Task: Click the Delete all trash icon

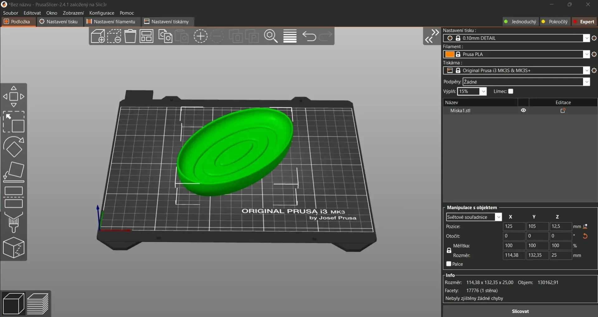Action: [130, 36]
